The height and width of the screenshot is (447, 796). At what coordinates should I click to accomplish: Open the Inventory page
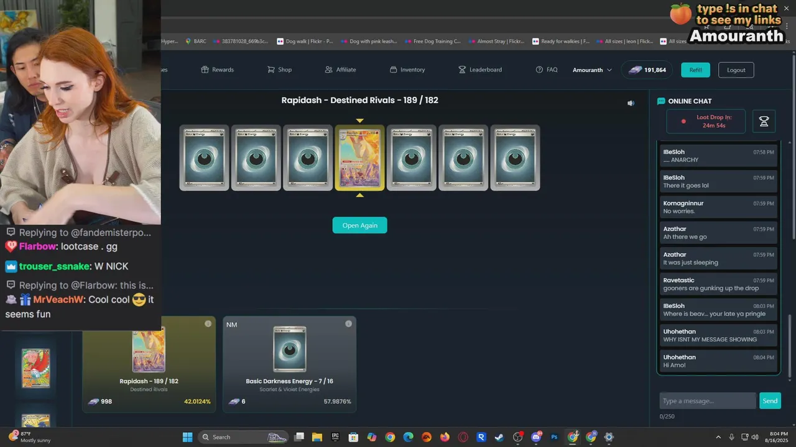point(407,70)
